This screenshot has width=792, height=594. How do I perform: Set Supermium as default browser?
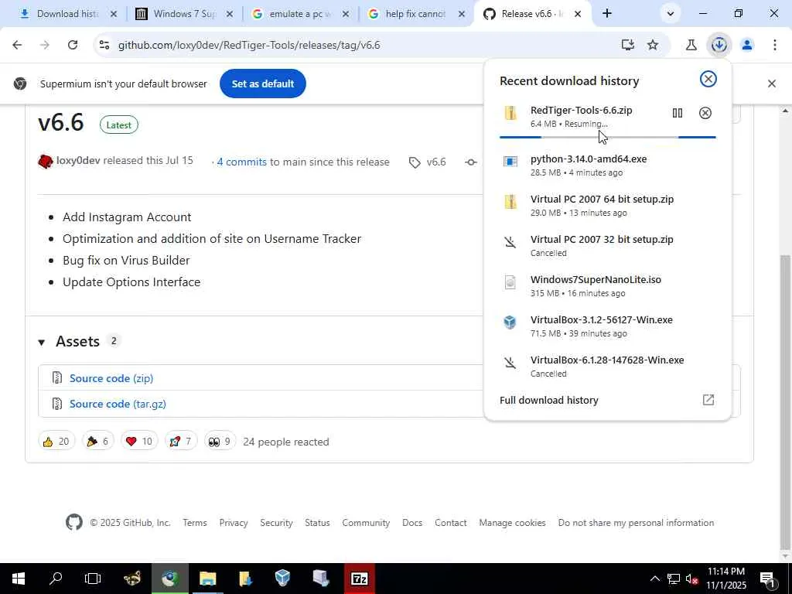[x=263, y=84]
